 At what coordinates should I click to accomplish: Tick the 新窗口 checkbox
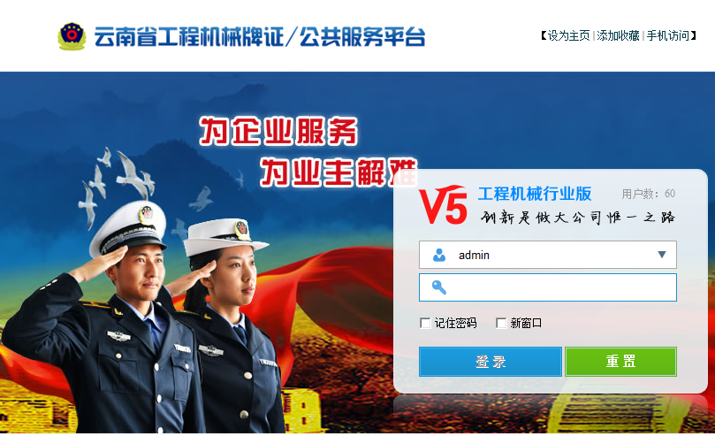[x=501, y=324]
